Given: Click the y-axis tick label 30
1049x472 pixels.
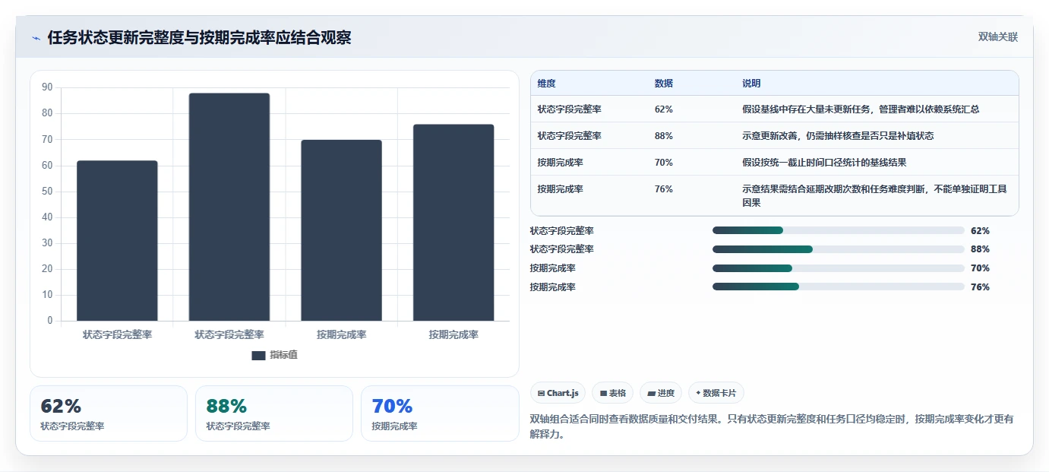Looking at the screenshot, I should (47, 243).
